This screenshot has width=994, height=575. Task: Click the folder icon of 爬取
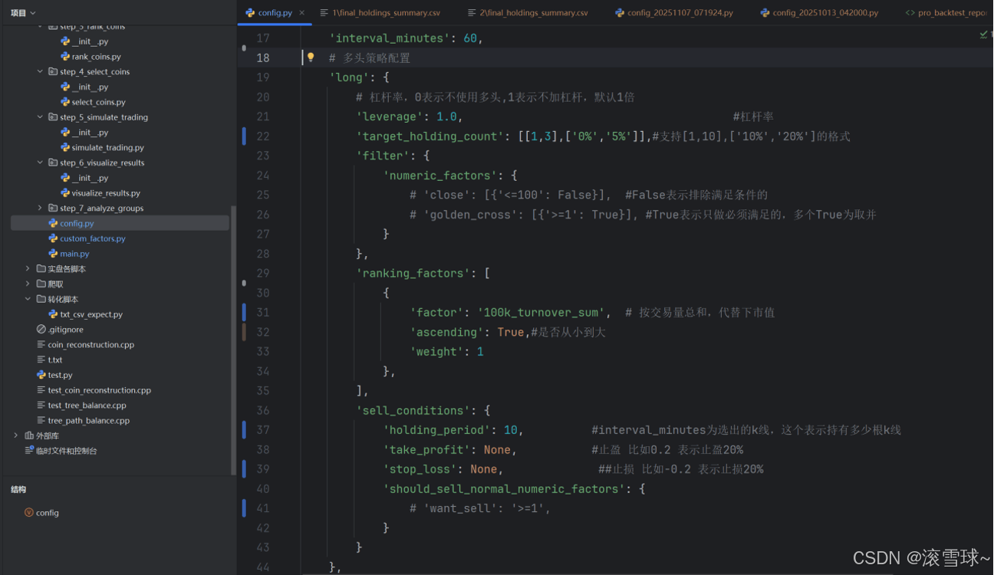tap(41, 284)
